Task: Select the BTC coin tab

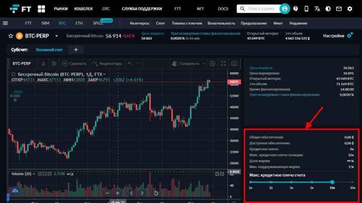Action: (x=62, y=23)
